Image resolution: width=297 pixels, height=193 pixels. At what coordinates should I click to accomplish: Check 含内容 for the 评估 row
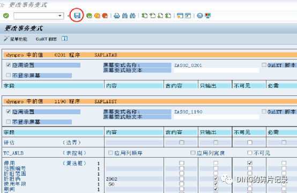click(182, 142)
